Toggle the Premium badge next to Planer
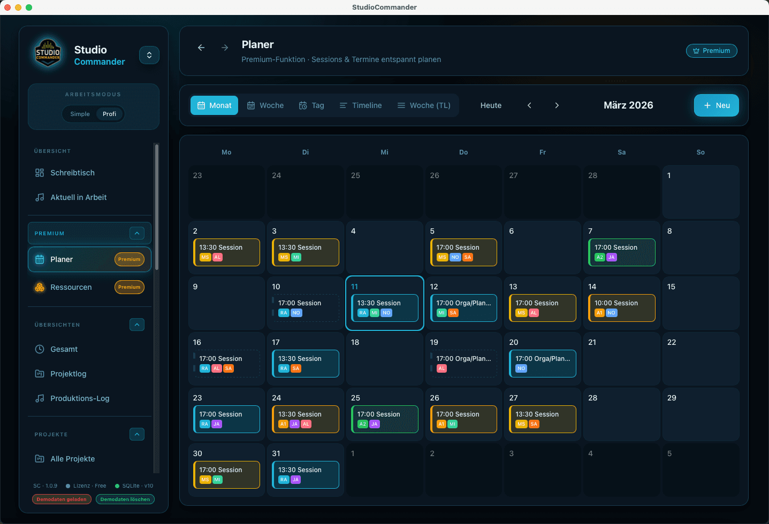769x524 pixels. coord(129,259)
